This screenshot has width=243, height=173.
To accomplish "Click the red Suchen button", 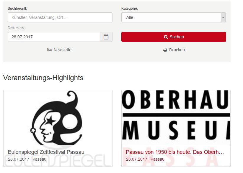I will (x=174, y=37).
